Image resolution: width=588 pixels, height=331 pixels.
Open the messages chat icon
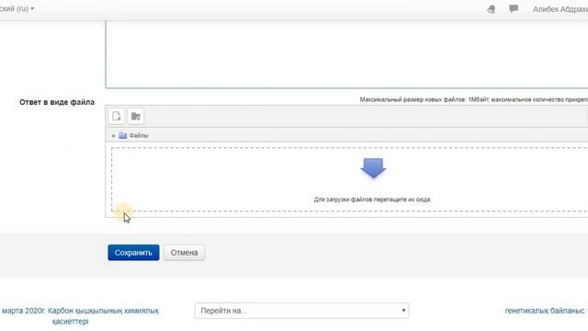pyautogui.click(x=514, y=9)
